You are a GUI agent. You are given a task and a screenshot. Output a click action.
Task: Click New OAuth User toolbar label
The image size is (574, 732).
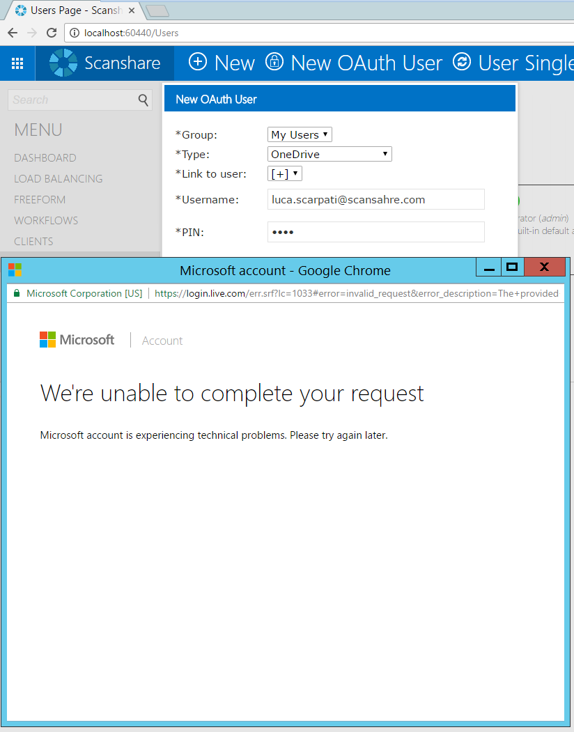click(366, 63)
